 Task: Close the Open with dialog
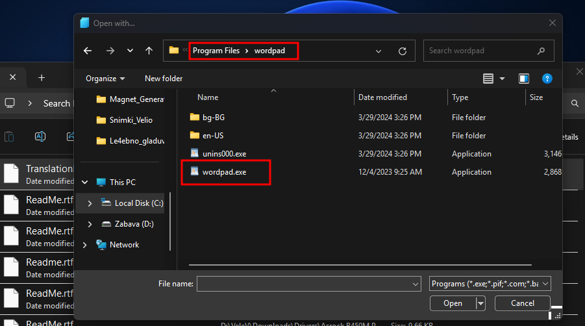point(553,23)
